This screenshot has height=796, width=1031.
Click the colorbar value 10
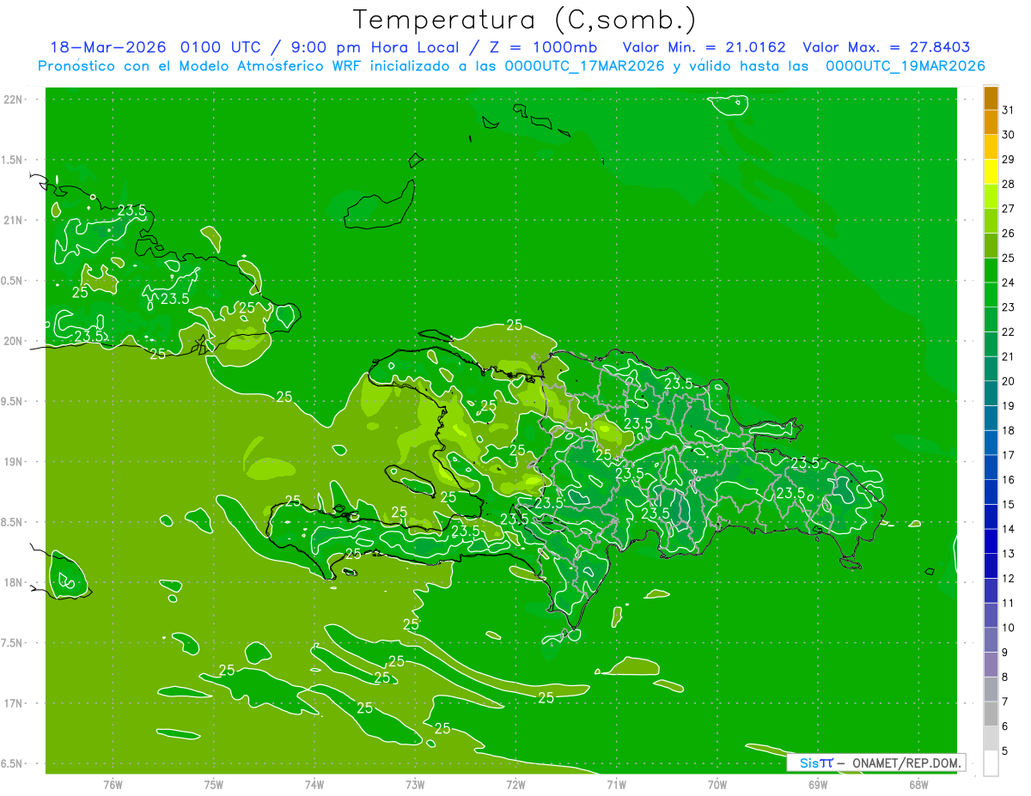click(x=1009, y=628)
